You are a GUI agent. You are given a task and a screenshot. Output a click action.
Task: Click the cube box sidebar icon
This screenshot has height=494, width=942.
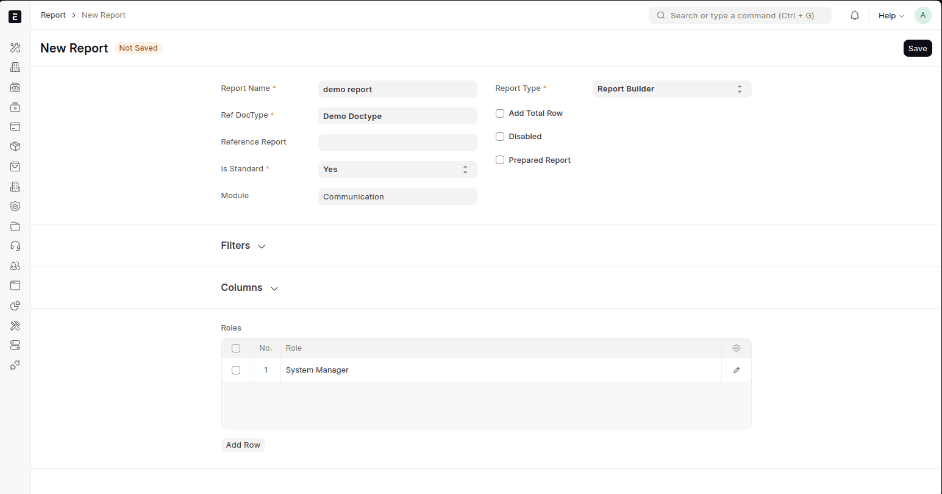click(15, 146)
